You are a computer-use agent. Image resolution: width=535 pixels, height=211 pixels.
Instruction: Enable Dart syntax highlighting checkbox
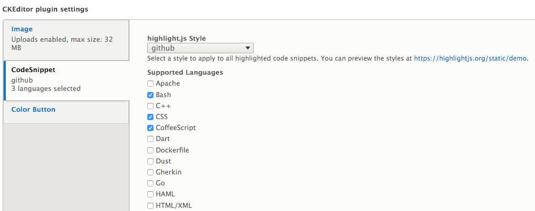(150, 139)
